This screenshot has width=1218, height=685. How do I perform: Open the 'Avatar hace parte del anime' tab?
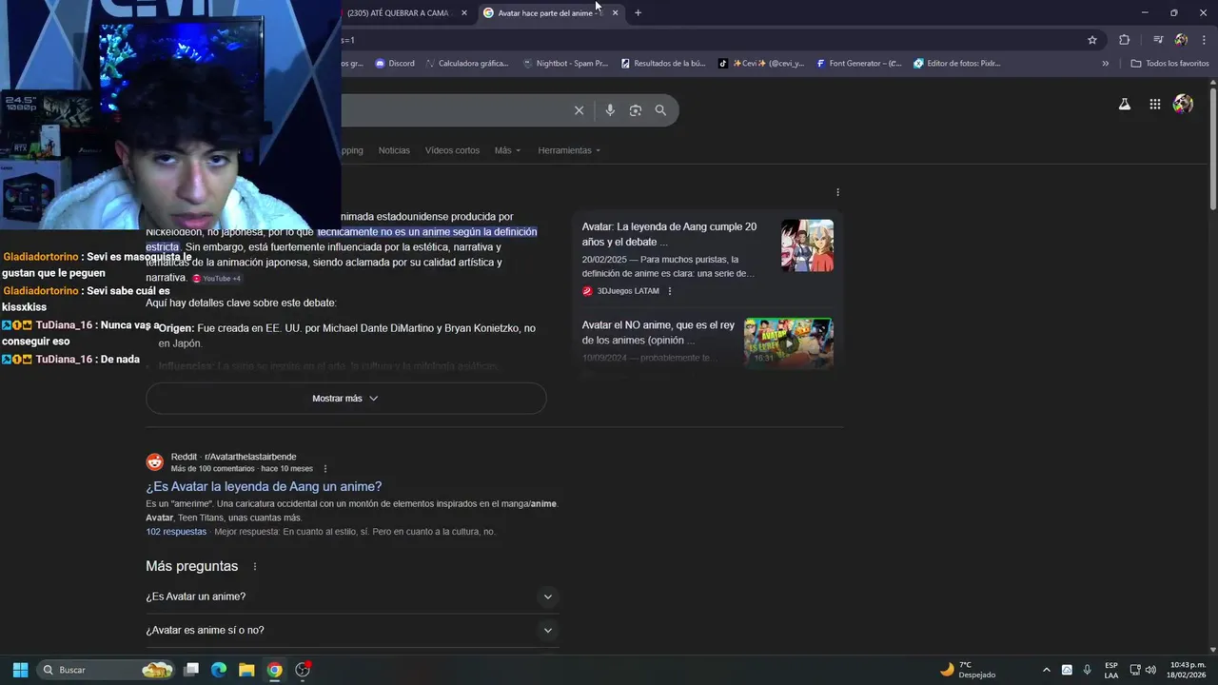pyautogui.click(x=550, y=13)
